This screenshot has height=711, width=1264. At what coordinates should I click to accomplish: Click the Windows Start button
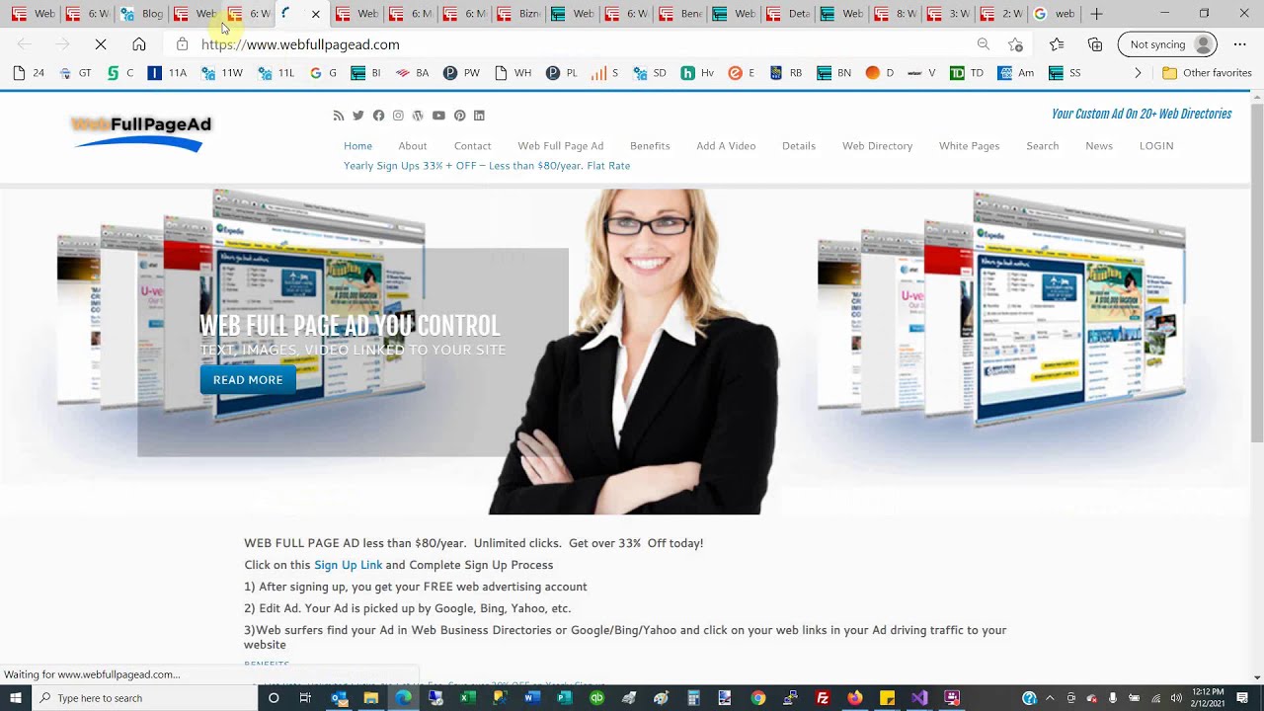coord(16,698)
